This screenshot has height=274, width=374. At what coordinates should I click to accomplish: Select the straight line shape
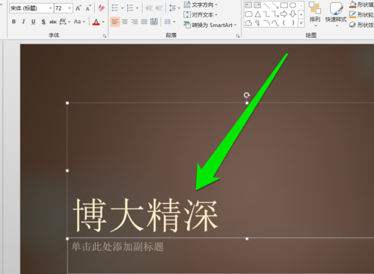coord(266,5)
